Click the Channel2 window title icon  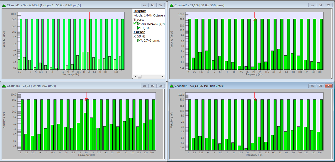pyautogui.click(x=171, y=5)
